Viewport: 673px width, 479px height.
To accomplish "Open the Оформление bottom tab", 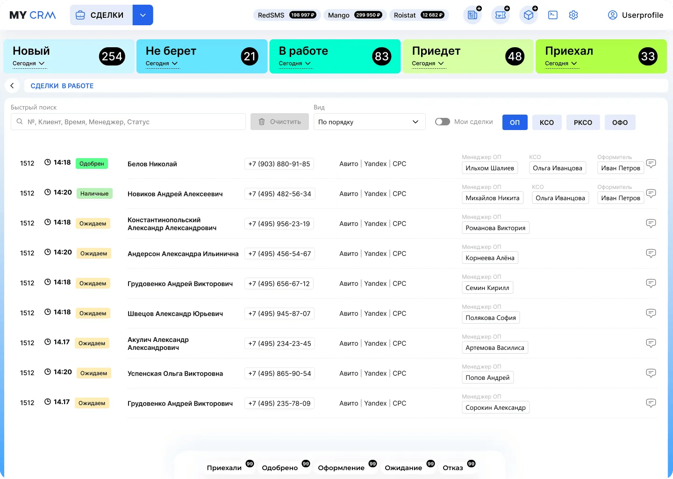I will click(341, 468).
